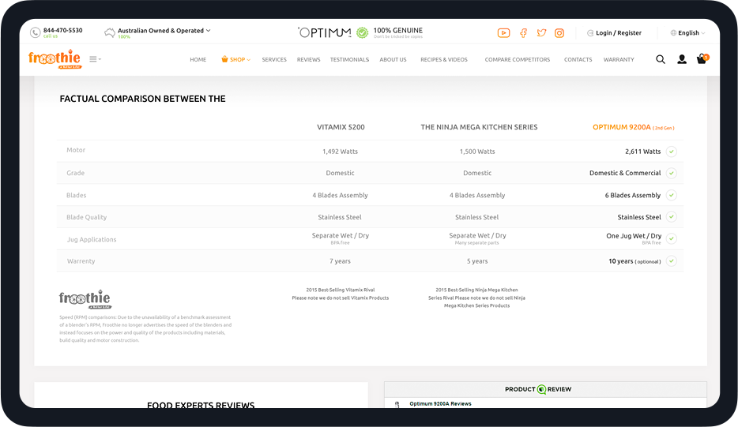
Task: Call the 844-470-5530 phone number
Action: (62, 30)
